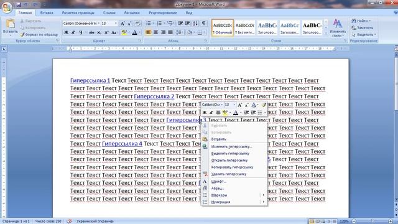398x224 pixels.
Task: Open the Абзац group dialog launcher in ribbon
Action: click(206, 40)
